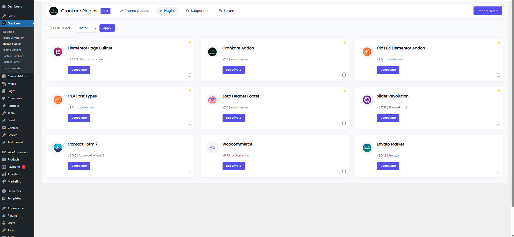Click the Envato Market plugin icon
Image resolution: width=514 pixels, height=237 pixels.
367,148
